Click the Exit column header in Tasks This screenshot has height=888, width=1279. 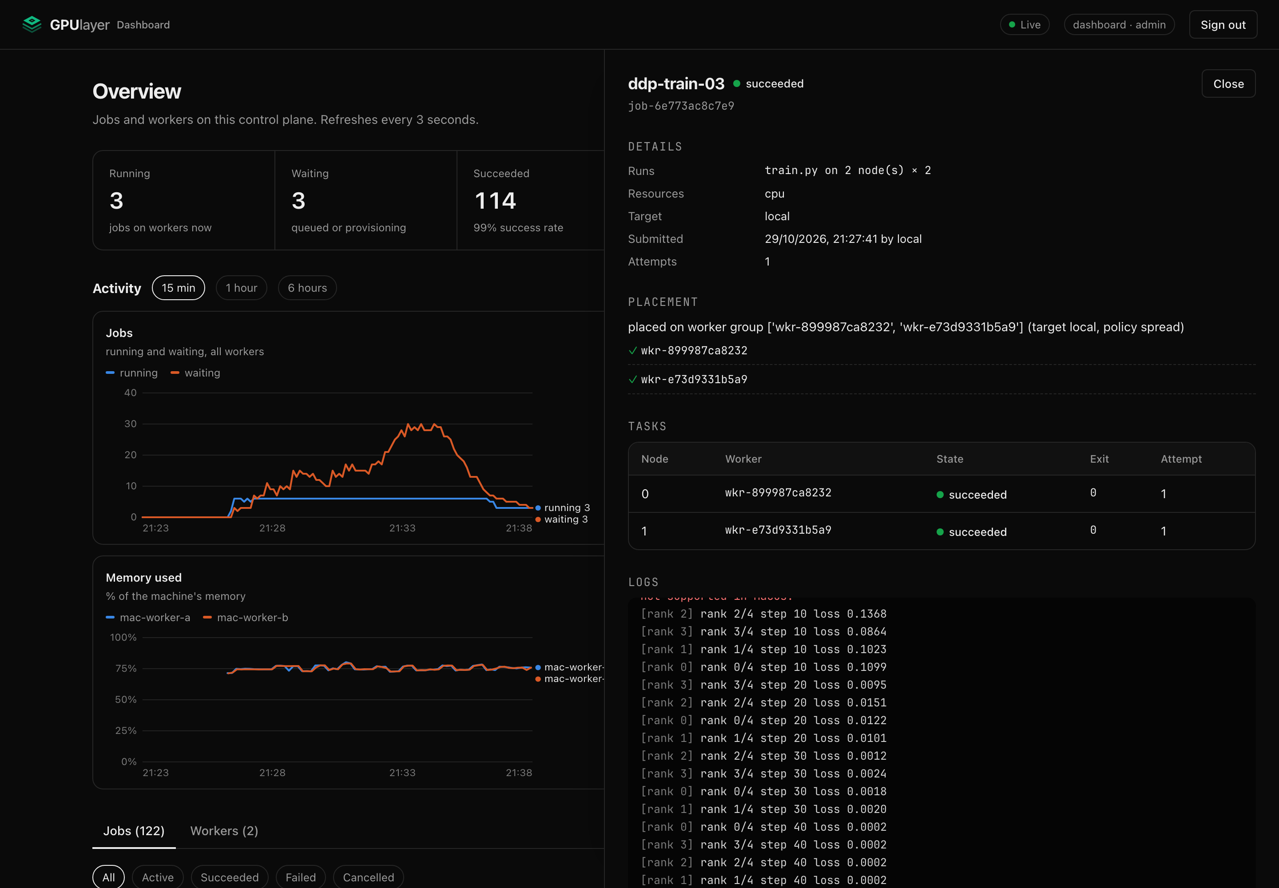tap(1099, 459)
